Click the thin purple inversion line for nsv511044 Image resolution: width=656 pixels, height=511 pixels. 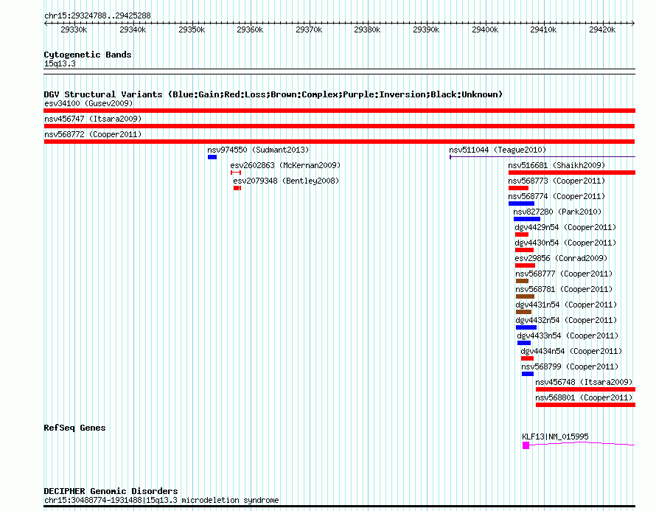542,157
